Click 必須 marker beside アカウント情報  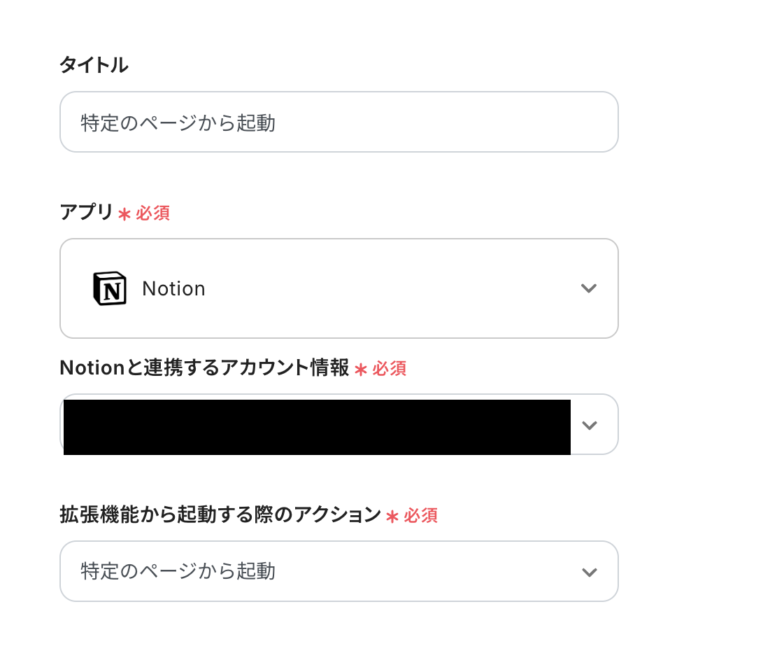[389, 369]
